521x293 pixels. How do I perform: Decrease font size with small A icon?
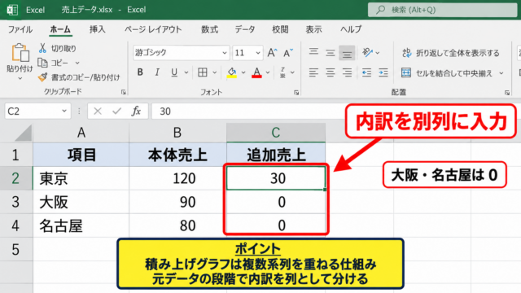tap(288, 52)
